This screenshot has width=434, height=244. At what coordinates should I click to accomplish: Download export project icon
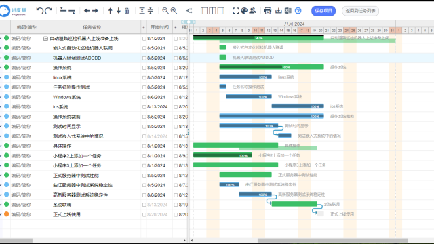pos(279,11)
